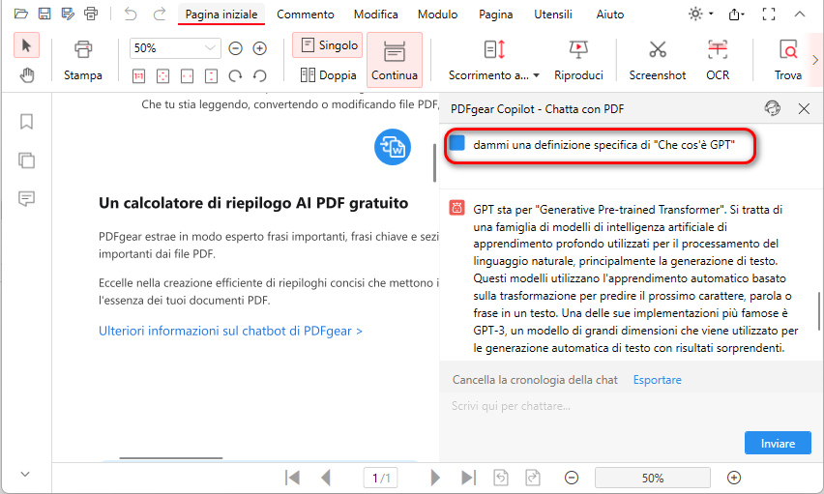The width and height of the screenshot is (824, 494).
Task: Run the OCR tool
Action: pyautogui.click(x=718, y=60)
